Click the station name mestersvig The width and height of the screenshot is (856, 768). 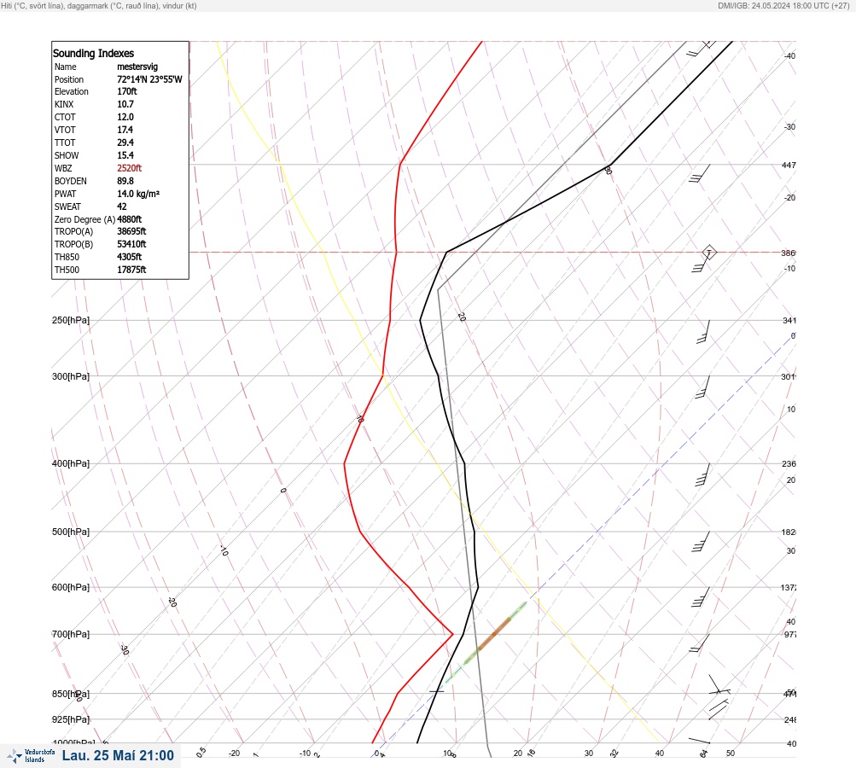click(x=137, y=67)
